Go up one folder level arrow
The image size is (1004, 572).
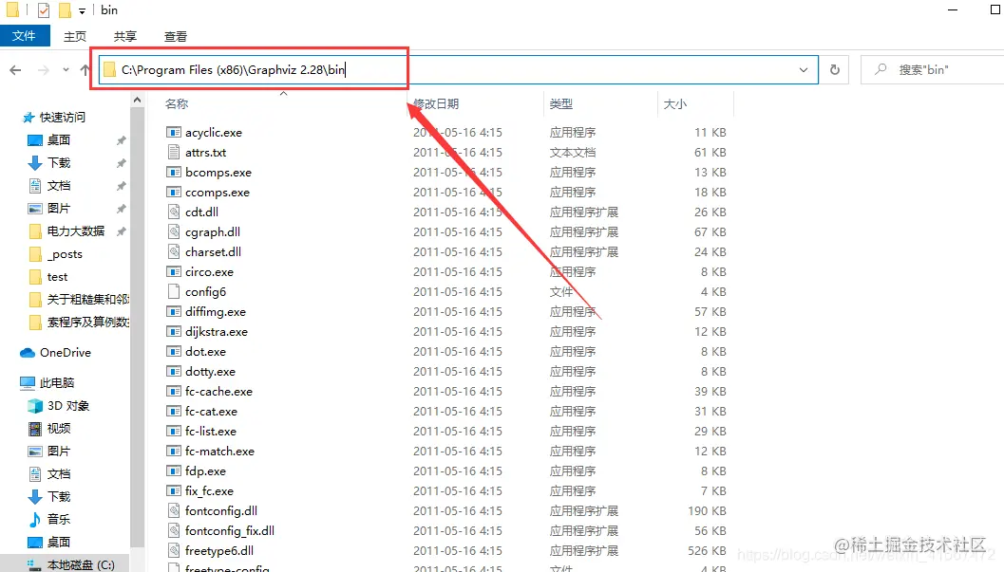85,69
